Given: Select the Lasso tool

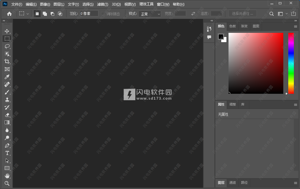Looking at the screenshot, I should [x=7, y=46].
